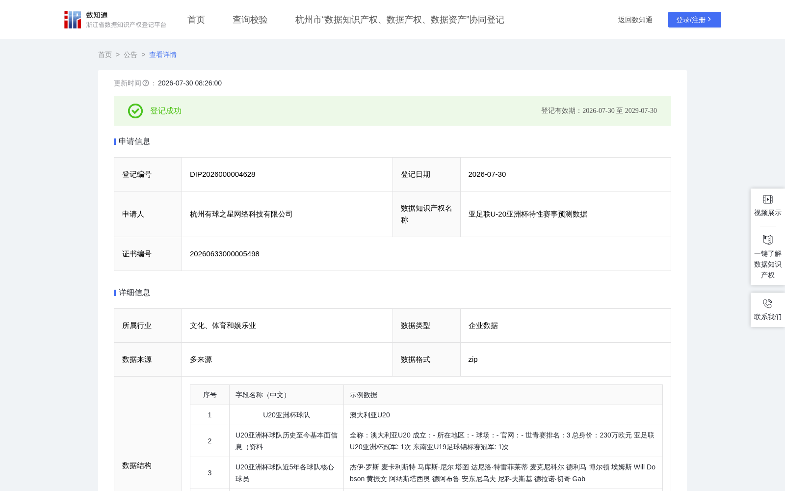Image resolution: width=785 pixels, height=491 pixels.
Task: Click the 申请人 label cell
Action: coord(148,214)
